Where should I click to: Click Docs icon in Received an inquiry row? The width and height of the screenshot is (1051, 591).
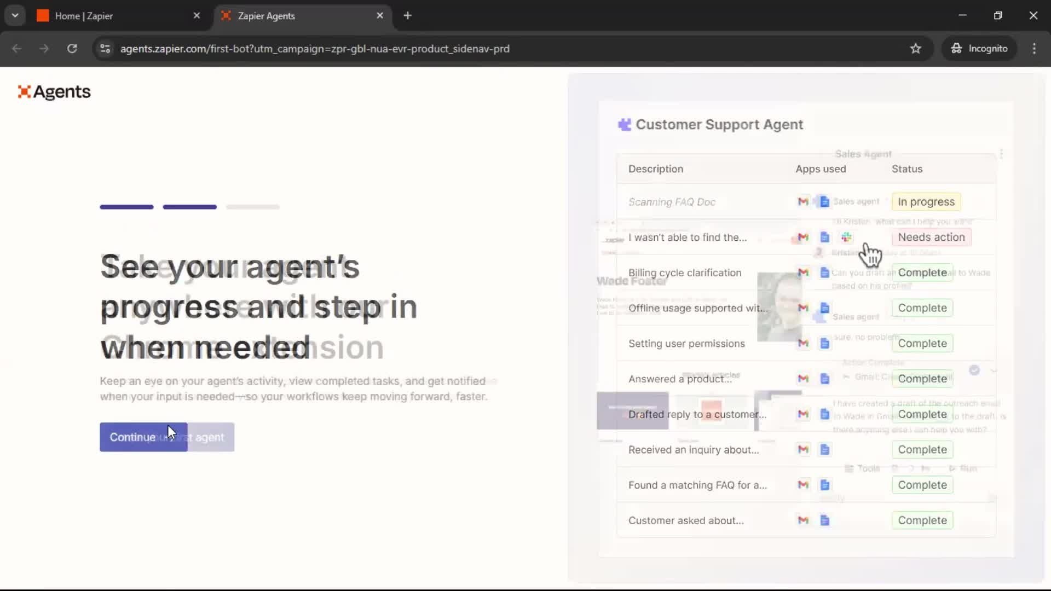[x=824, y=450]
